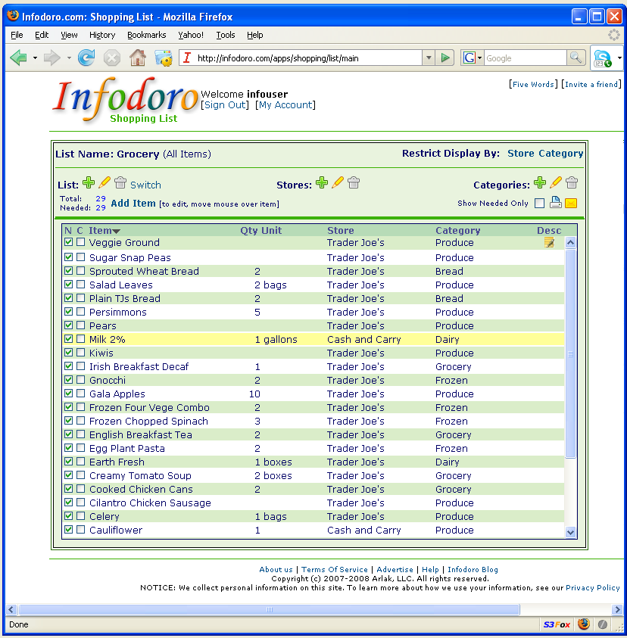
Task: Uncheck Needed for Cauliflower
Action: click(x=68, y=530)
